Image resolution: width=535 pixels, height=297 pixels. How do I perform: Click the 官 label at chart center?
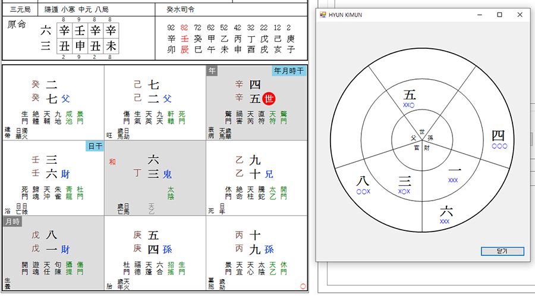click(x=416, y=148)
